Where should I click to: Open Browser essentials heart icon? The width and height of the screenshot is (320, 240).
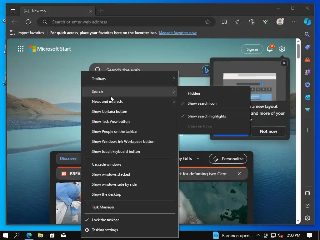266,22
